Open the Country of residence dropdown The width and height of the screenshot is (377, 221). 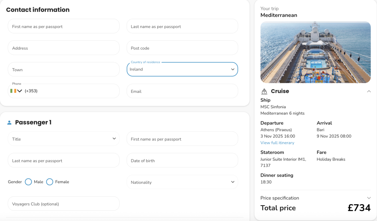pyautogui.click(x=182, y=69)
